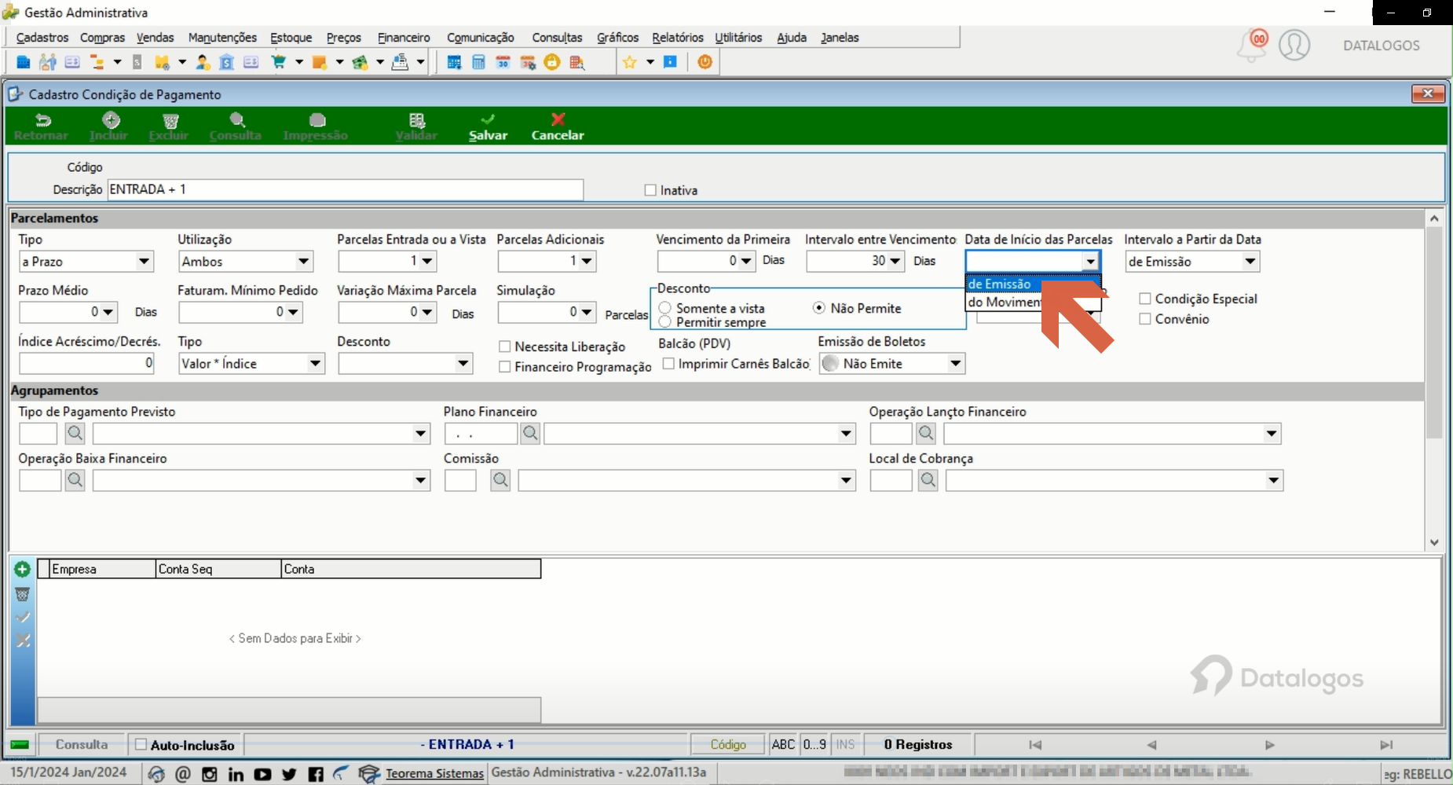Viewport: 1453px width, 785px height.
Task: Open the email @ icon in status bar
Action: (183, 774)
